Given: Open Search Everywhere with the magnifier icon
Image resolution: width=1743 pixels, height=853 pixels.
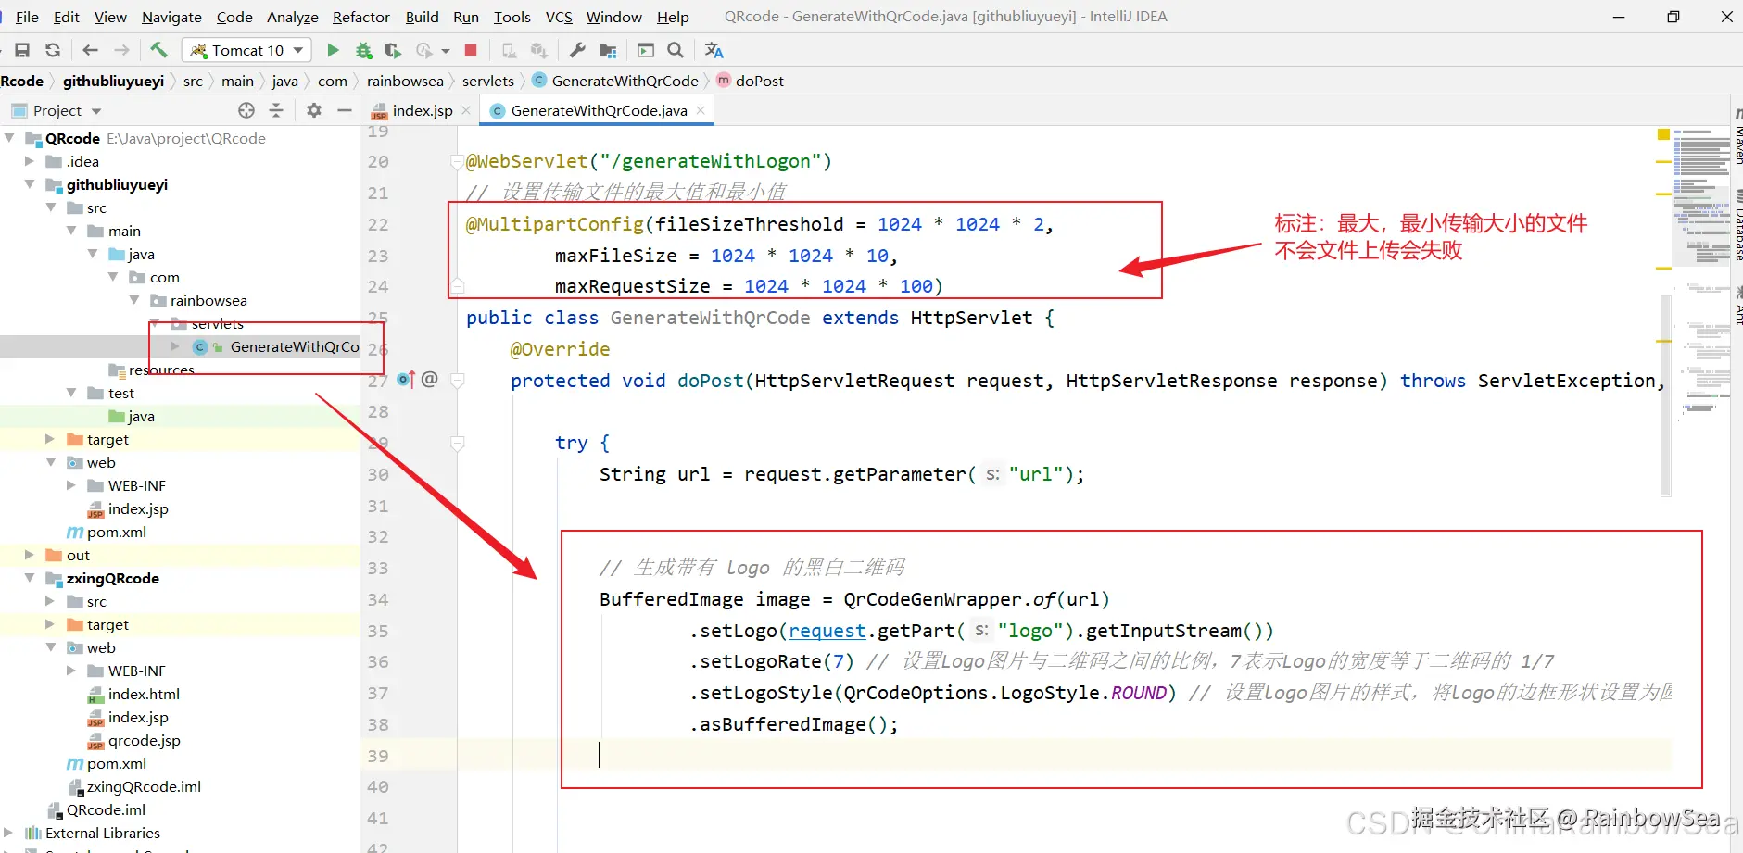Looking at the screenshot, I should coord(676,50).
